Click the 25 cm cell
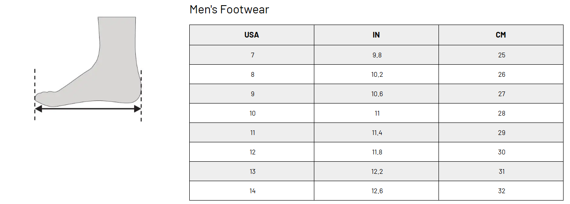 click(501, 55)
